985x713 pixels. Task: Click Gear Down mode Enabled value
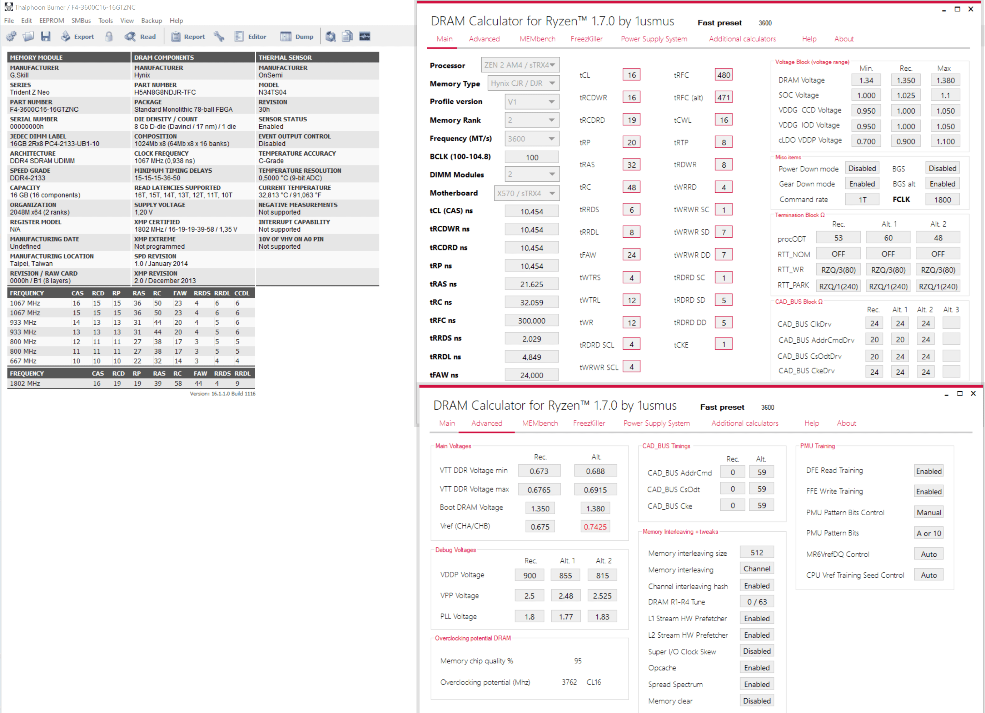tap(862, 184)
